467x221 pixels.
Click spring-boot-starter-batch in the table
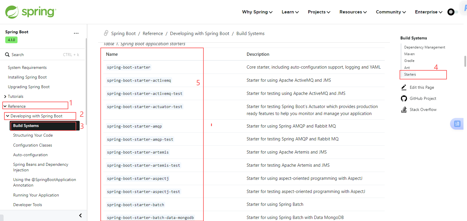click(135, 205)
